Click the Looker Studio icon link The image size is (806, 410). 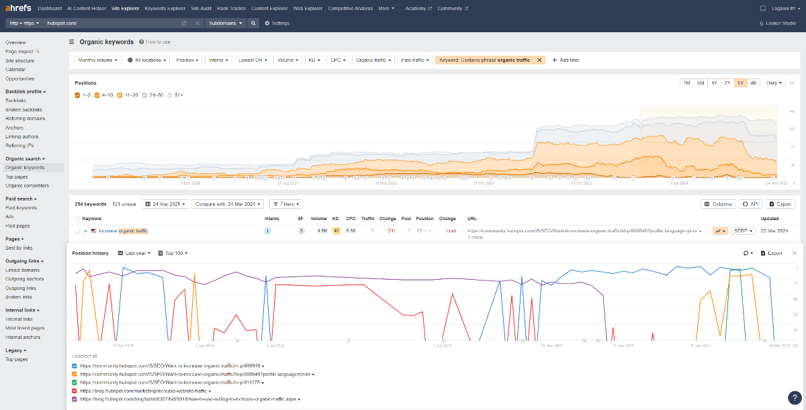tap(776, 23)
